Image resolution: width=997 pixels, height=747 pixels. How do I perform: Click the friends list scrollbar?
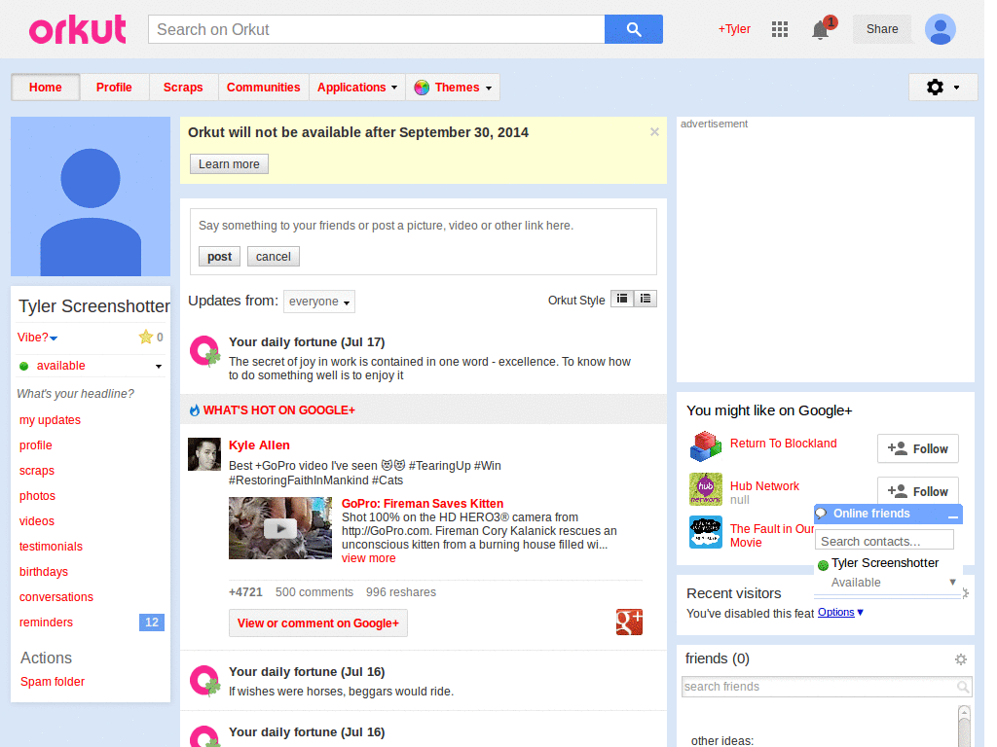click(964, 726)
